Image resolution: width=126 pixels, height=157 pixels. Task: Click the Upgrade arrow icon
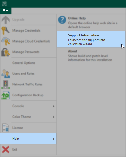(x=6, y=20)
